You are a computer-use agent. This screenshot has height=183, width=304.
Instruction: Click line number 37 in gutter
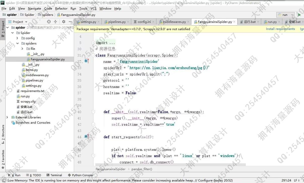(x=79, y=93)
